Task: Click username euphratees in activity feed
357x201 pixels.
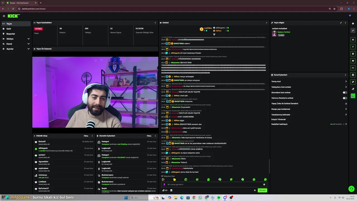Action: tap(44, 168)
